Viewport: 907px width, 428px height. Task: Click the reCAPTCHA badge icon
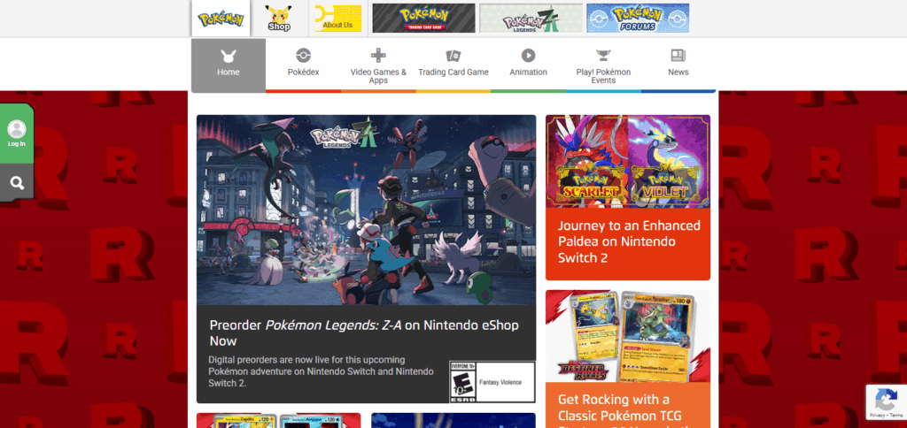point(886,399)
